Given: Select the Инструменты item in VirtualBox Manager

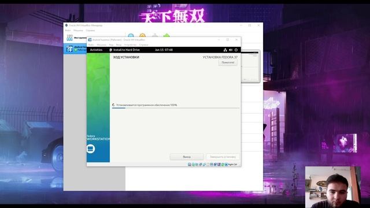Looking at the screenshot, I should point(76,38).
